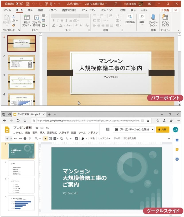Select slide 2 thumbnail in PowerPoint panel

pos(22,63)
